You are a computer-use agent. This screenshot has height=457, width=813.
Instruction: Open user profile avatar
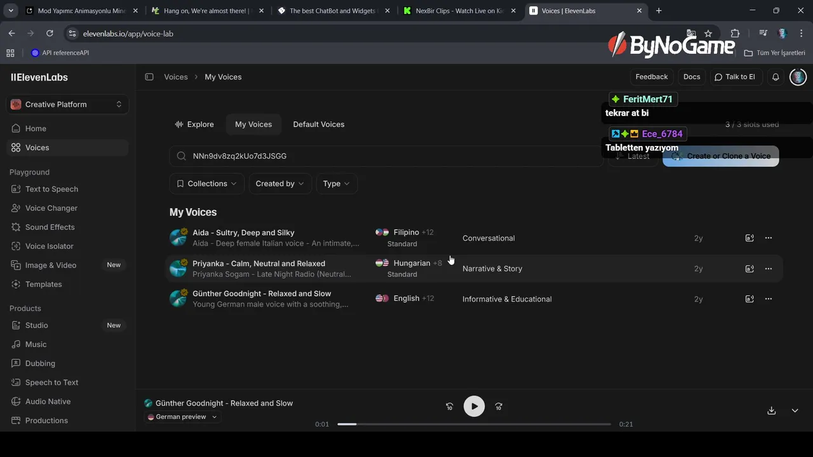(x=798, y=77)
